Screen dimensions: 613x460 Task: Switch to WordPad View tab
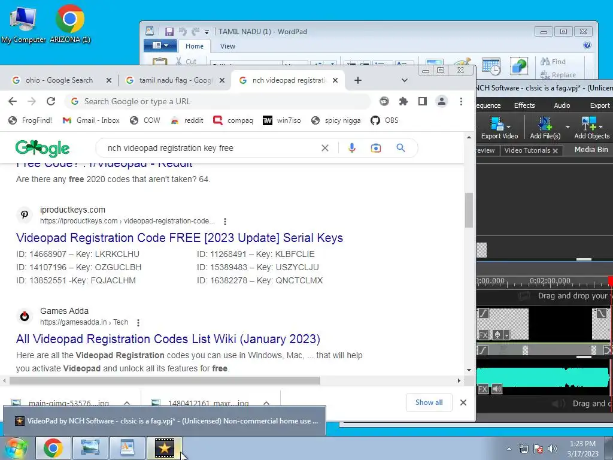[x=227, y=46]
